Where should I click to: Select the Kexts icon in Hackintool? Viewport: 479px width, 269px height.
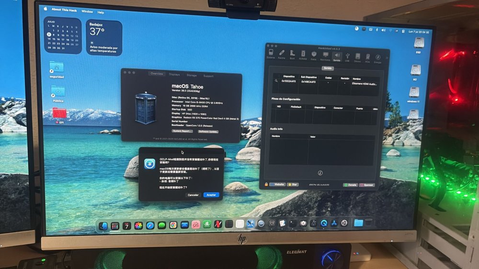[x=314, y=55]
